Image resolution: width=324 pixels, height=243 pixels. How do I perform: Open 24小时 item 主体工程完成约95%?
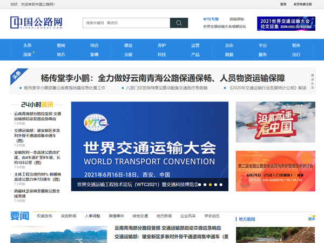click(38, 177)
